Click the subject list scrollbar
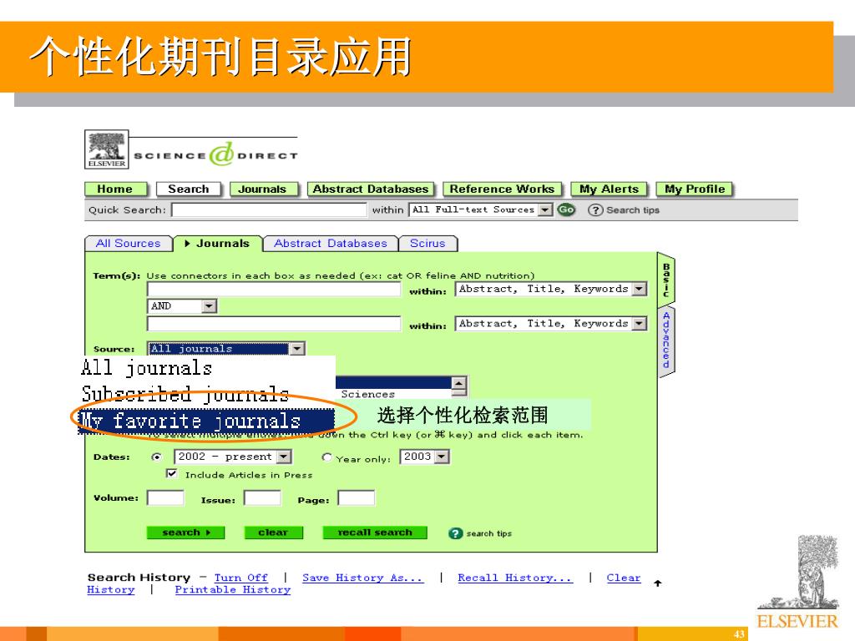 [459, 386]
